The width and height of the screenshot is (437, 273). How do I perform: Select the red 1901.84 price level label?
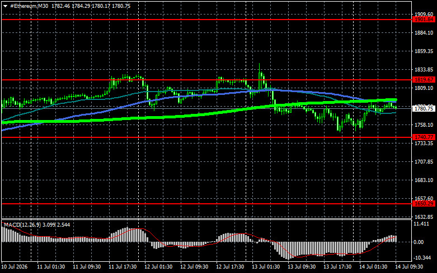tap(424, 20)
